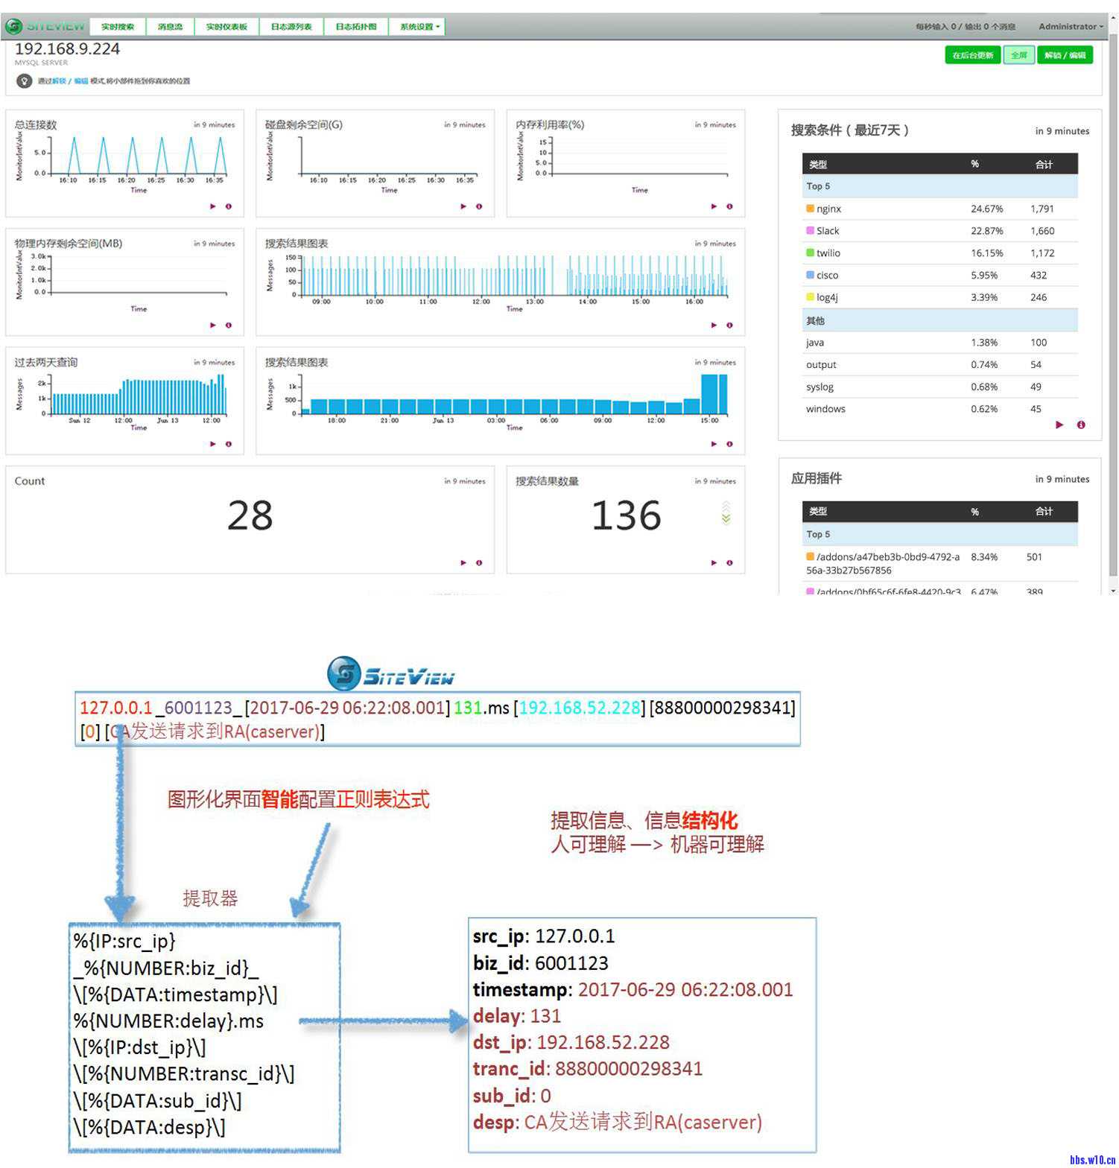1119x1168 pixels.
Task: Click info icon on 磁盘剩余空间(G) widget
Action: coord(479,206)
